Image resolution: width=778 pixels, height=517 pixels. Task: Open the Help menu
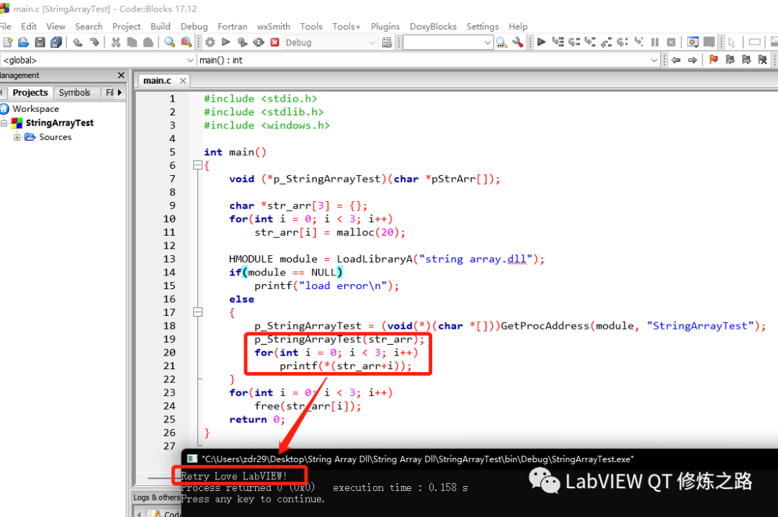[x=518, y=27]
